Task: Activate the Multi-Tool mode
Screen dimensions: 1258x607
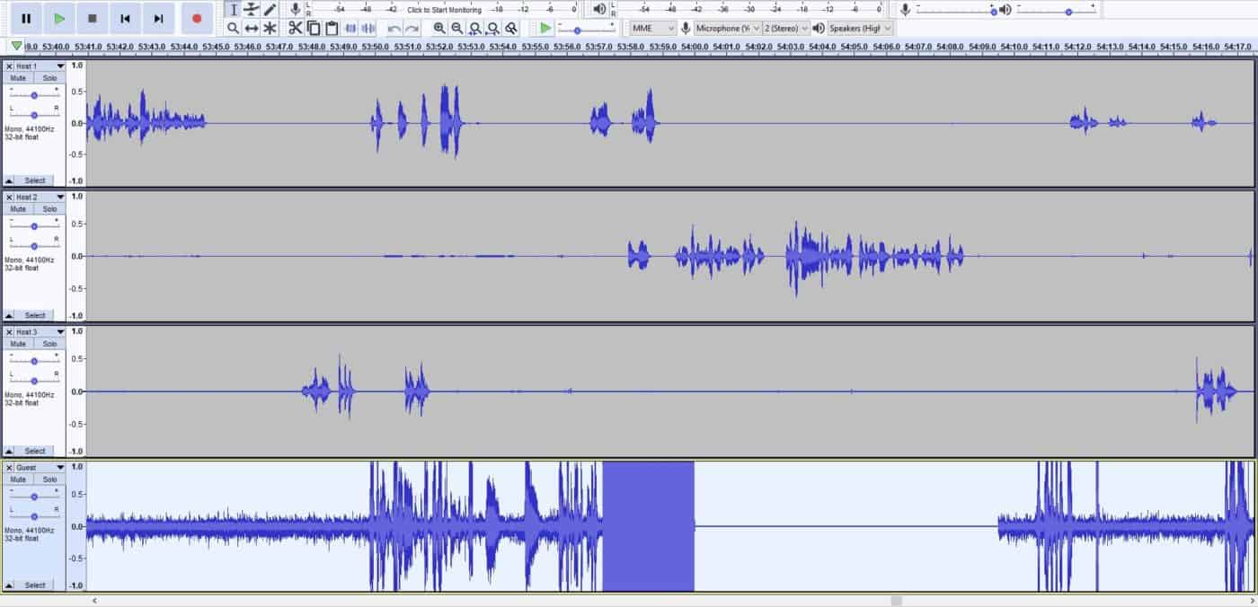Action: pos(270,28)
